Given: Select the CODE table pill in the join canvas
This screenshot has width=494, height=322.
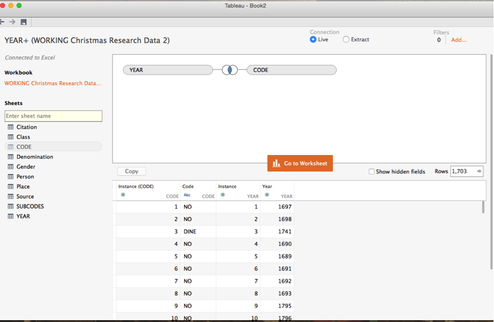Looking at the screenshot, I should click(x=292, y=70).
